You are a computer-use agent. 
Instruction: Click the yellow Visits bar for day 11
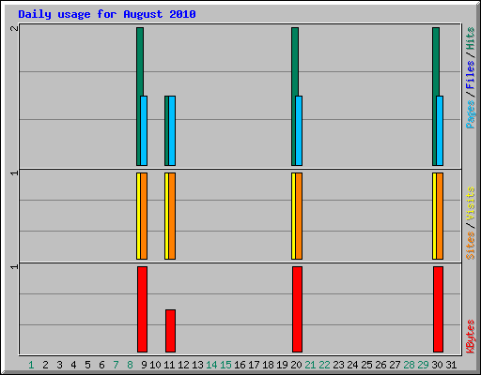point(166,216)
